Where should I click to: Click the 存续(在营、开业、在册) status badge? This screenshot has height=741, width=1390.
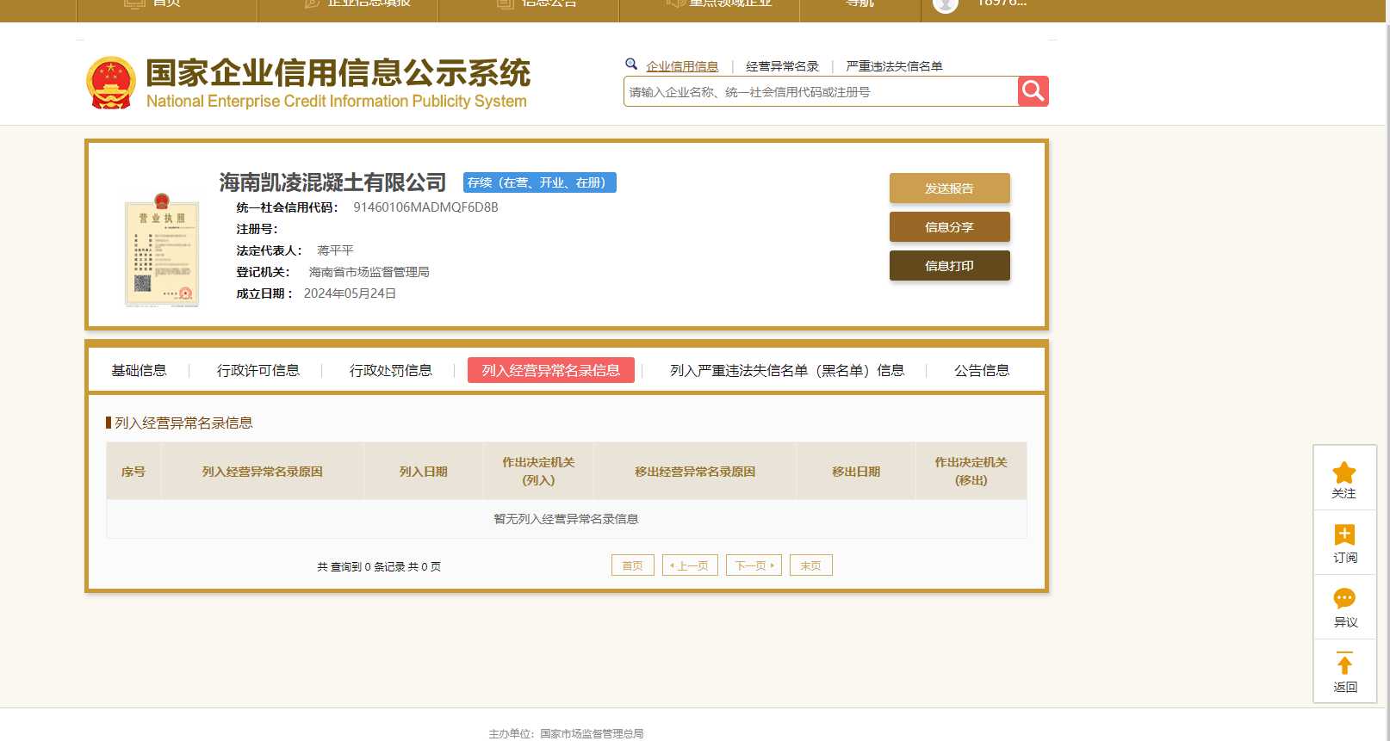[x=540, y=182]
